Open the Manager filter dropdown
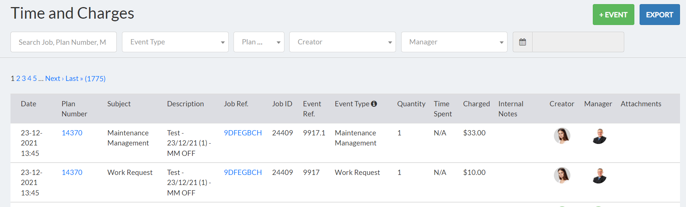This screenshot has width=686, height=207. tap(454, 42)
